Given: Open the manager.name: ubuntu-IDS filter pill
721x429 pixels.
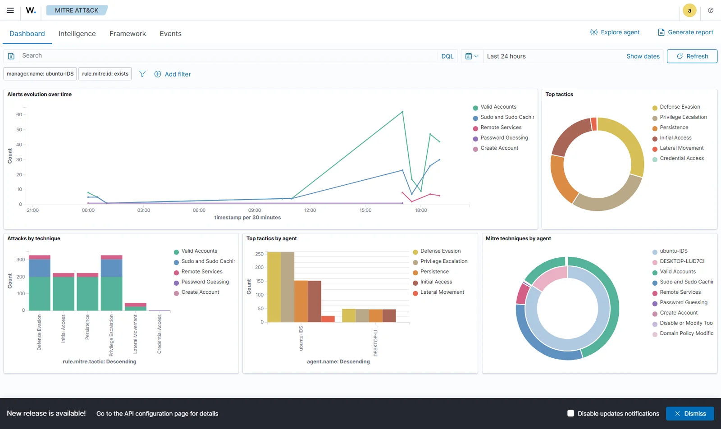Looking at the screenshot, I should [x=40, y=74].
